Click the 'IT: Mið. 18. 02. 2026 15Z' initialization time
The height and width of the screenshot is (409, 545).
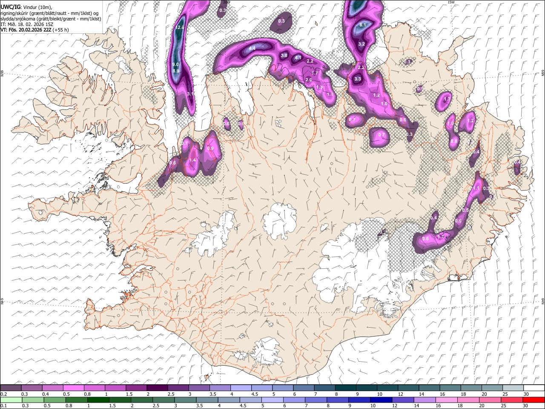(27, 24)
